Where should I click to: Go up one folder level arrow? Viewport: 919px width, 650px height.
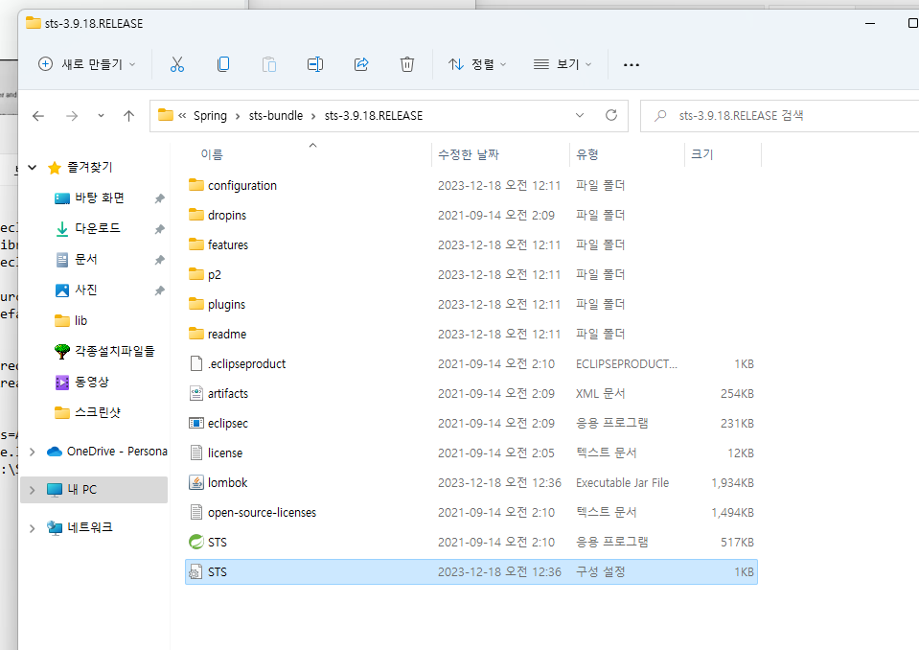(x=129, y=116)
